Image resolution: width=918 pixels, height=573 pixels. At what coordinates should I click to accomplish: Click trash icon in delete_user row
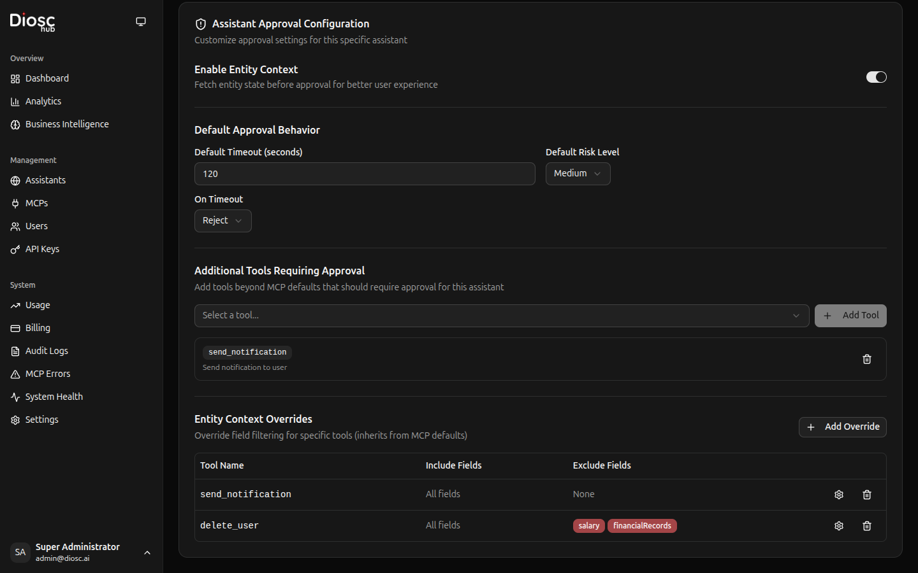click(x=866, y=526)
